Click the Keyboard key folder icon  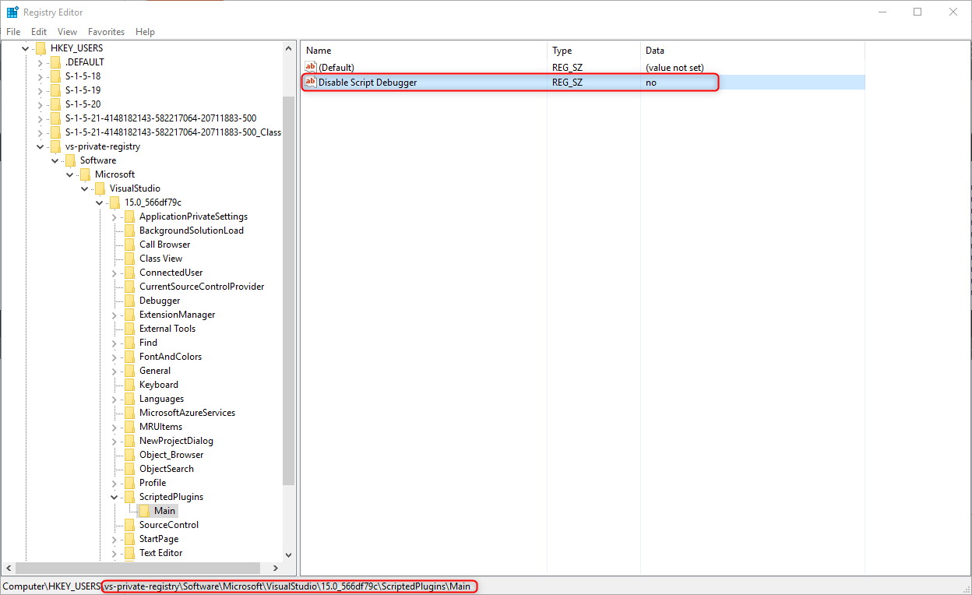tap(129, 385)
